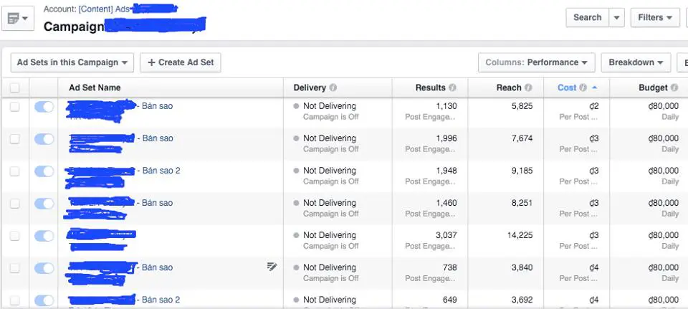Click the info icon beside Cost header

point(583,87)
